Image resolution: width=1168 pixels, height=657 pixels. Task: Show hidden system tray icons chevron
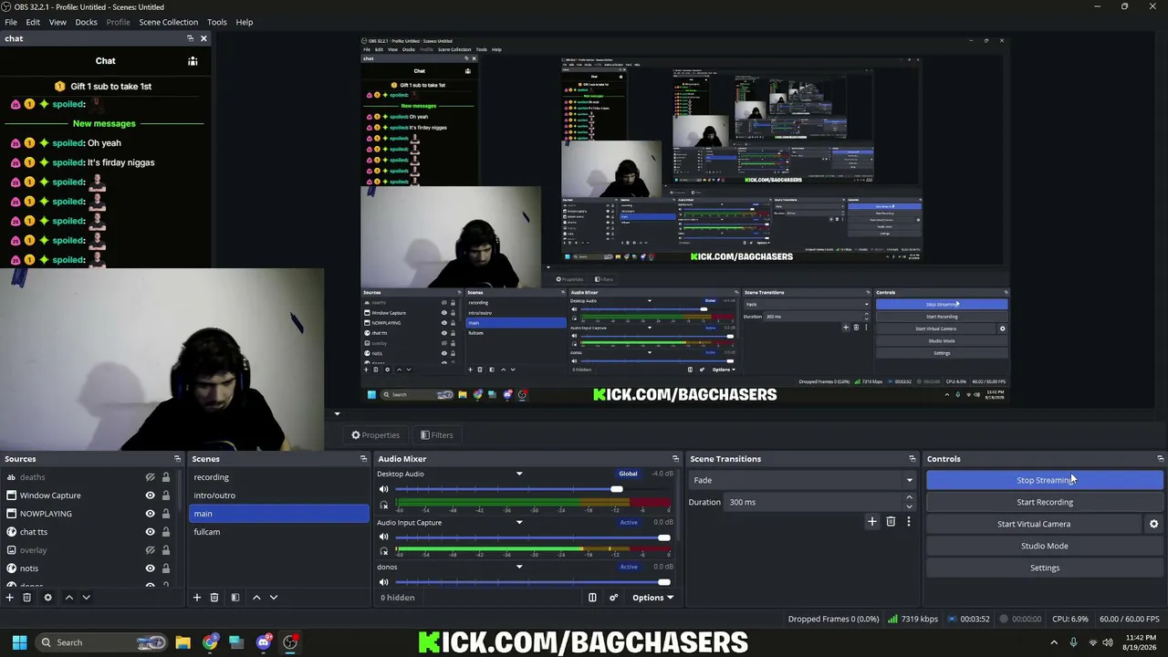click(x=1054, y=642)
